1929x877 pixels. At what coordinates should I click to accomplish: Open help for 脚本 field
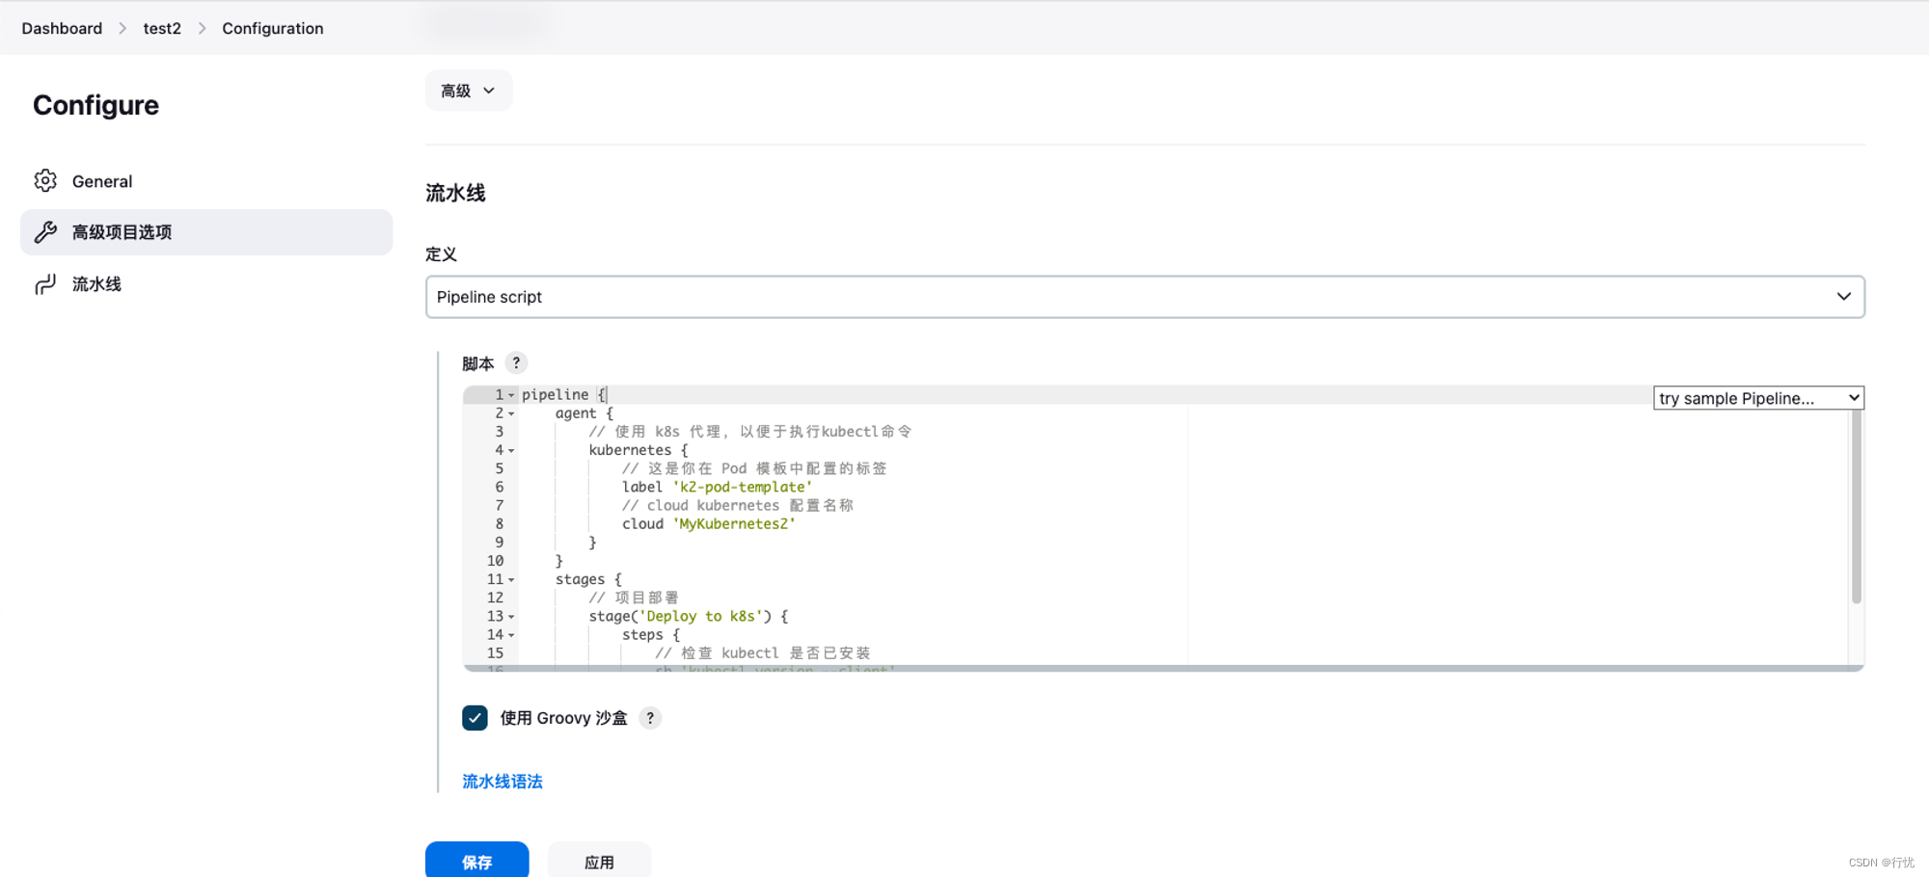click(516, 363)
